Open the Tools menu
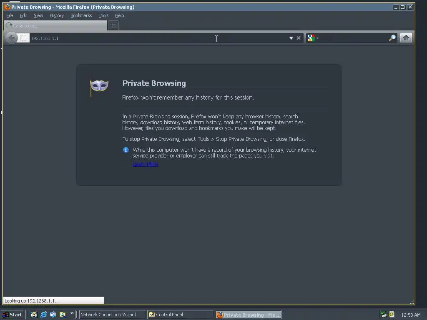 click(103, 15)
